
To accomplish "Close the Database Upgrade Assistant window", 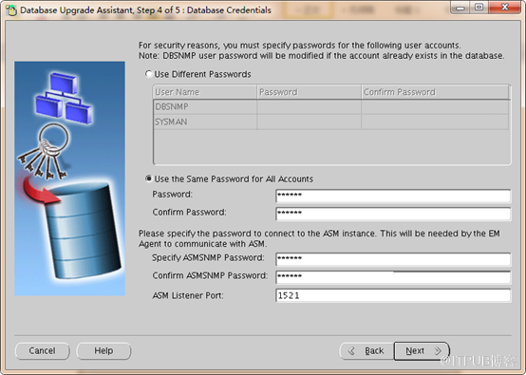I will pyautogui.click(x=505, y=8).
